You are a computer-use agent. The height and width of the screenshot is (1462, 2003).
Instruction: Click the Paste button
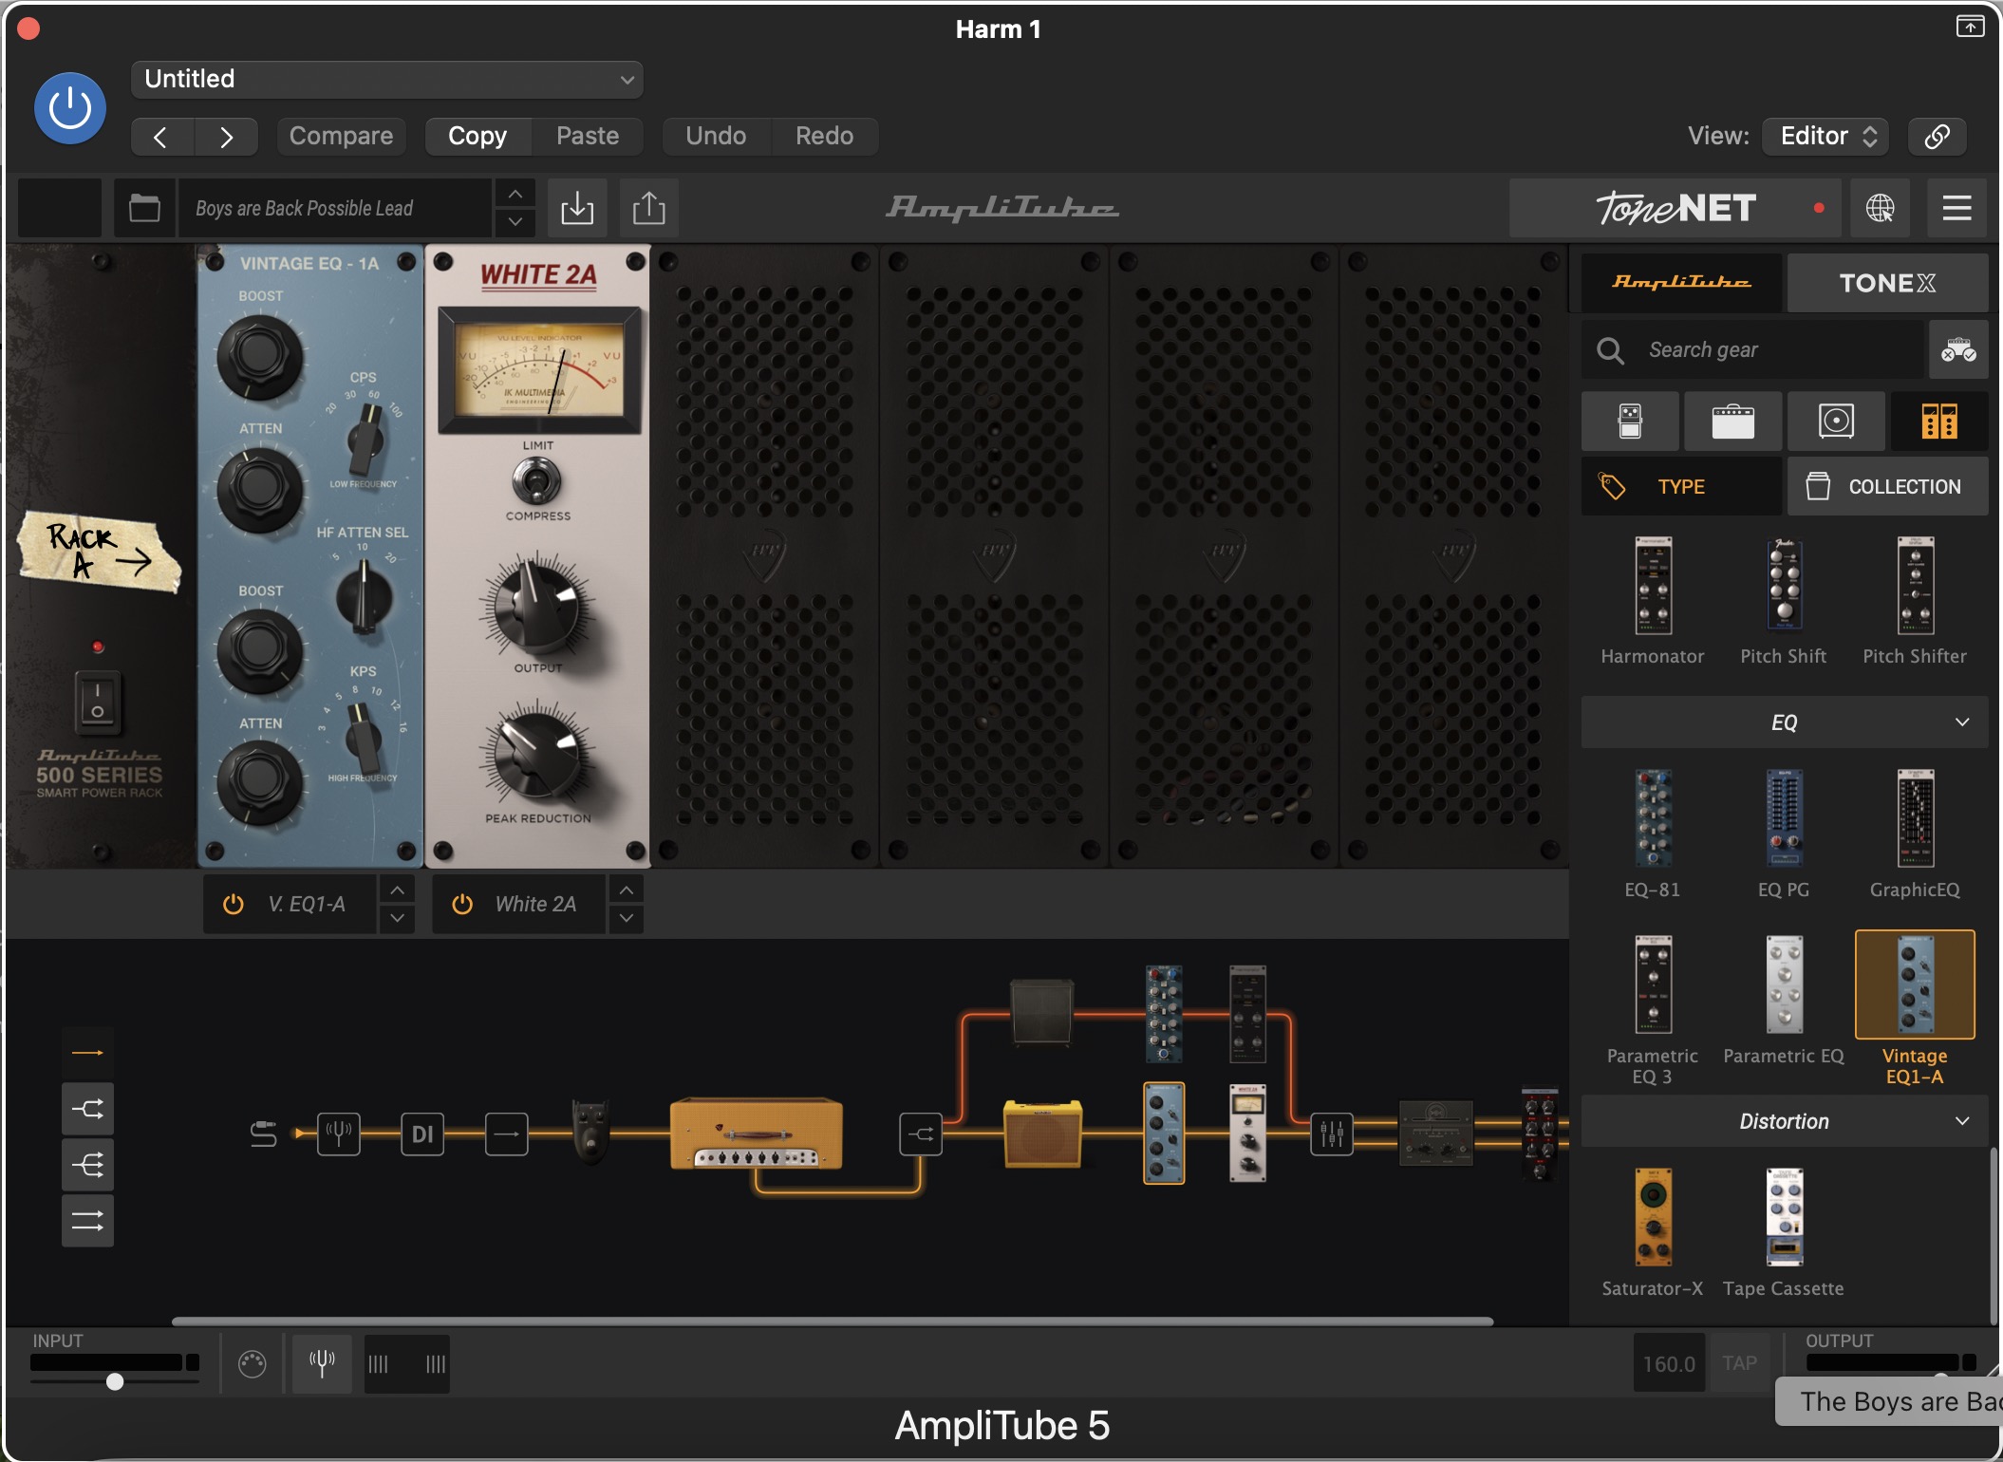pyautogui.click(x=588, y=137)
